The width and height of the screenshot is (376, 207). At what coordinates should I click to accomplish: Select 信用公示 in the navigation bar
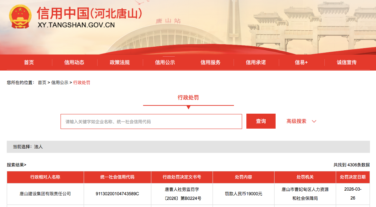pyautogui.click(x=165, y=62)
